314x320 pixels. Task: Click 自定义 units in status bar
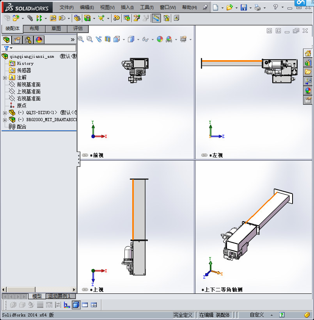tap(257, 315)
